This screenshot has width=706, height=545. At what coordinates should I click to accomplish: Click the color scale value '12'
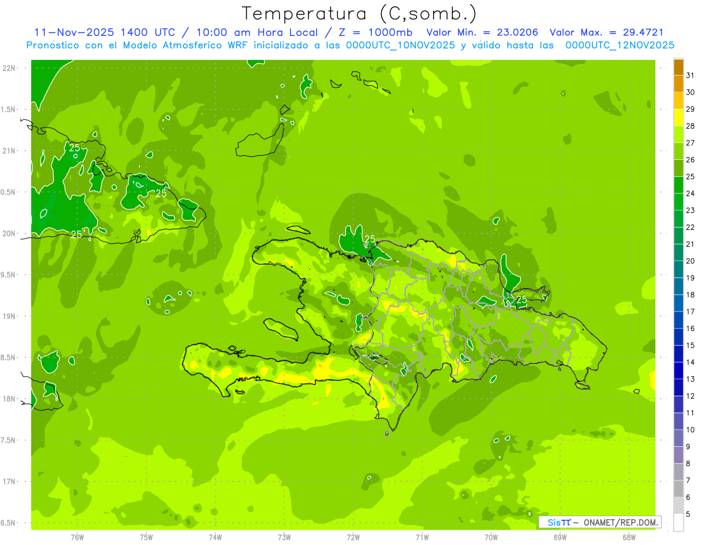coord(691,396)
